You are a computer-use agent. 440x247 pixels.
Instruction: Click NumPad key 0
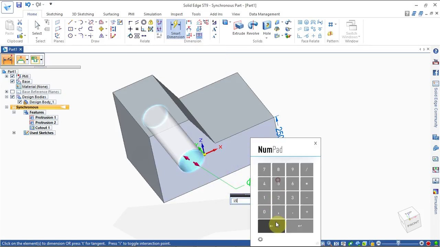tap(264, 212)
